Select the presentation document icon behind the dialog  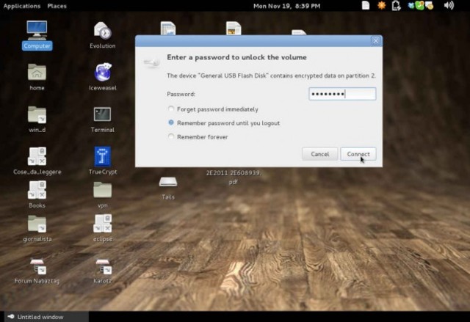(234, 28)
